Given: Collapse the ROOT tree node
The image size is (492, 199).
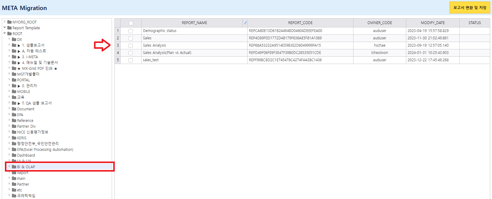Looking at the screenshot, I should pyautogui.click(x=5, y=33).
